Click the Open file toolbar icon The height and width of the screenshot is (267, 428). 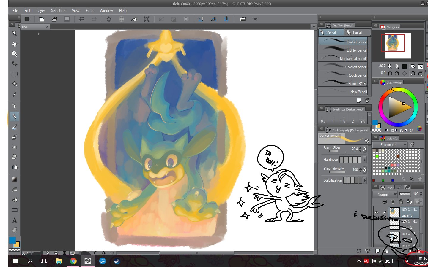tap(54, 19)
